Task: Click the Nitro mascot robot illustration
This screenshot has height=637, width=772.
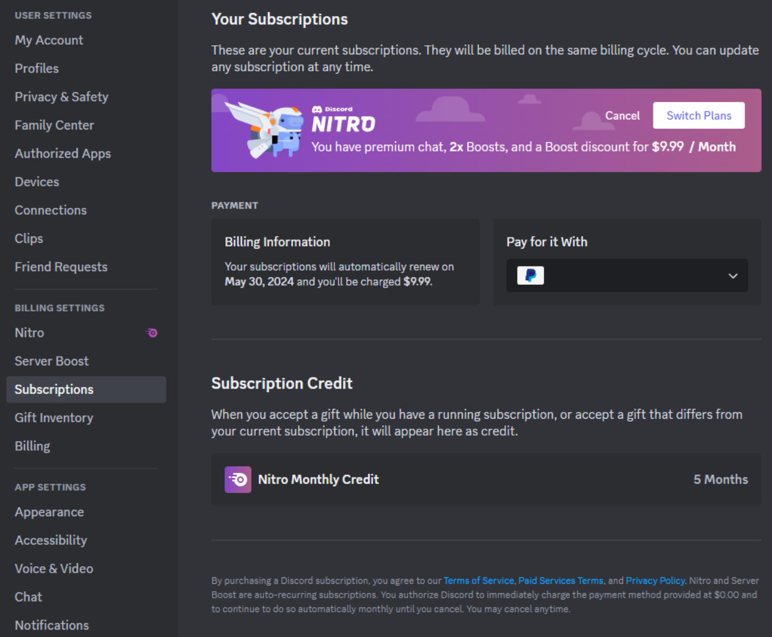Action: point(264,129)
